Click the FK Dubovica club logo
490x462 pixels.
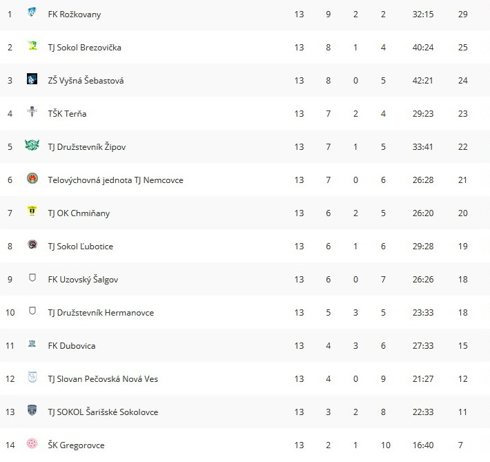click(x=32, y=344)
